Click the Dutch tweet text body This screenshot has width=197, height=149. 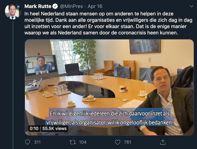(108, 23)
